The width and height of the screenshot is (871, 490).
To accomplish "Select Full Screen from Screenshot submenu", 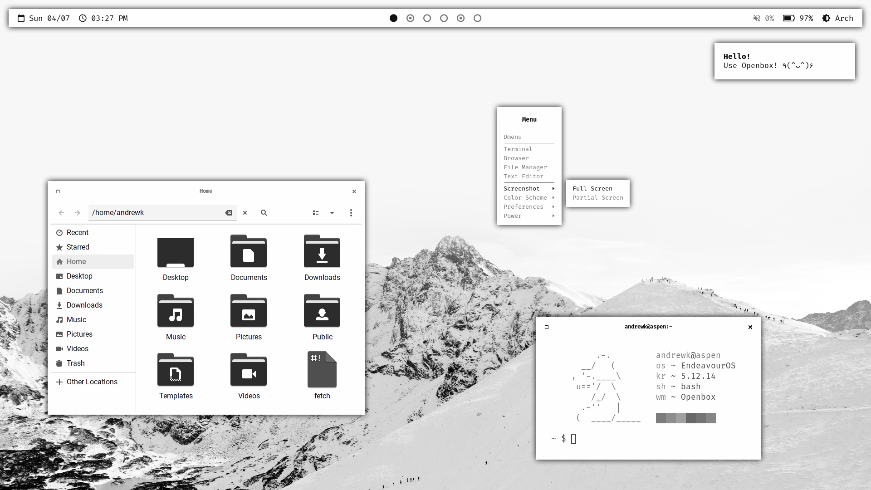I will tap(592, 189).
